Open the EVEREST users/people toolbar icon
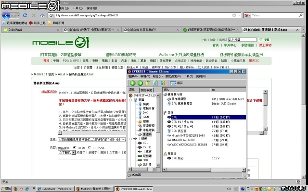The height and width of the screenshot is (192, 308). click(x=163, y=83)
